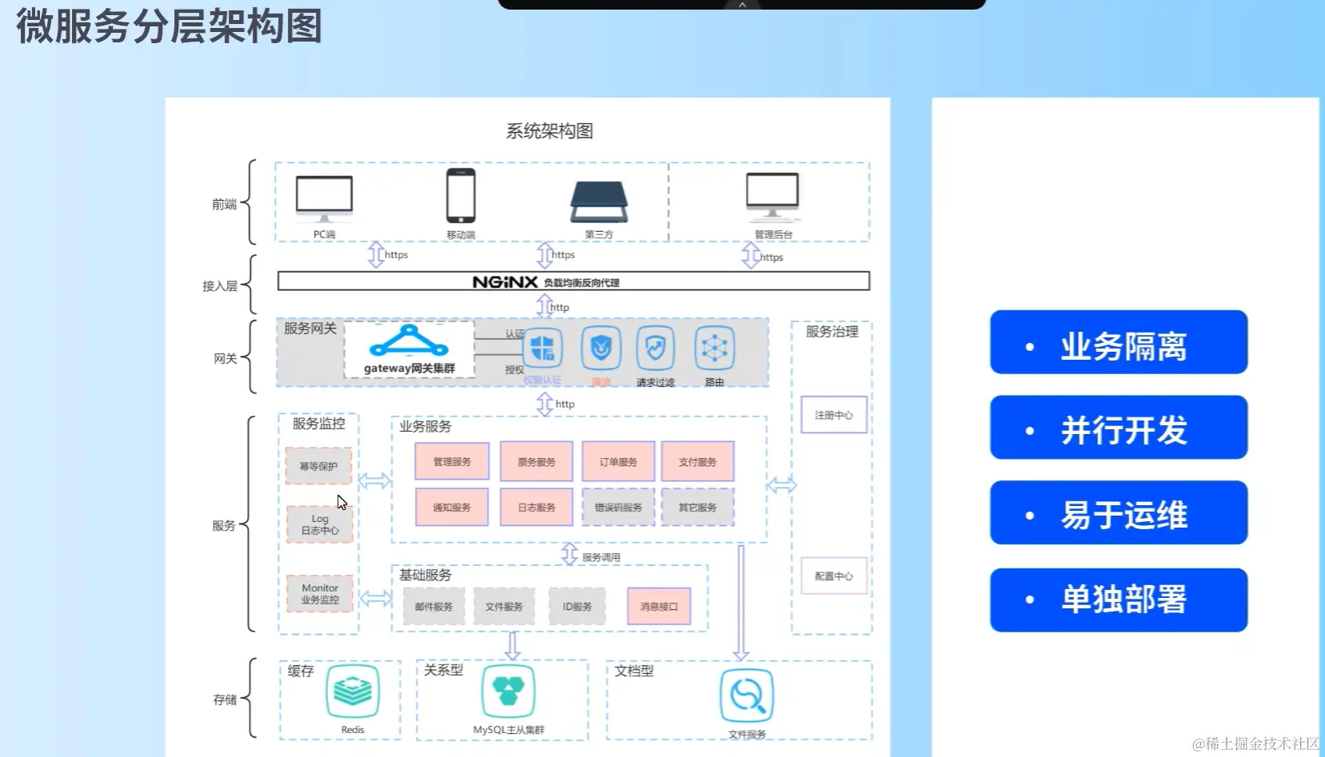
Task: Expand the collapsed top bar chevron
Action: pyautogui.click(x=742, y=5)
